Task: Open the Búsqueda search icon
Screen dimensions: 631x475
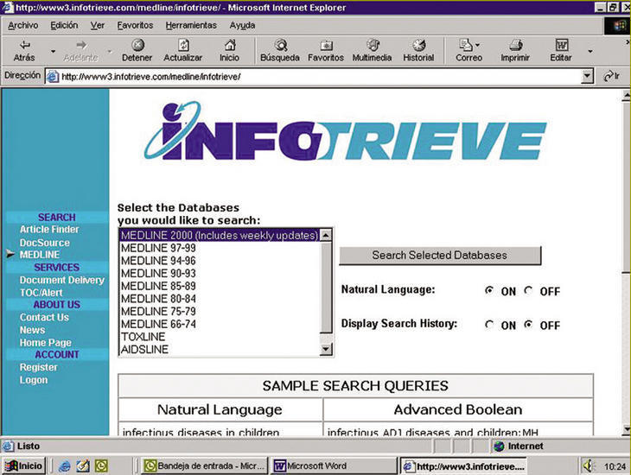Action: click(280, 45)
